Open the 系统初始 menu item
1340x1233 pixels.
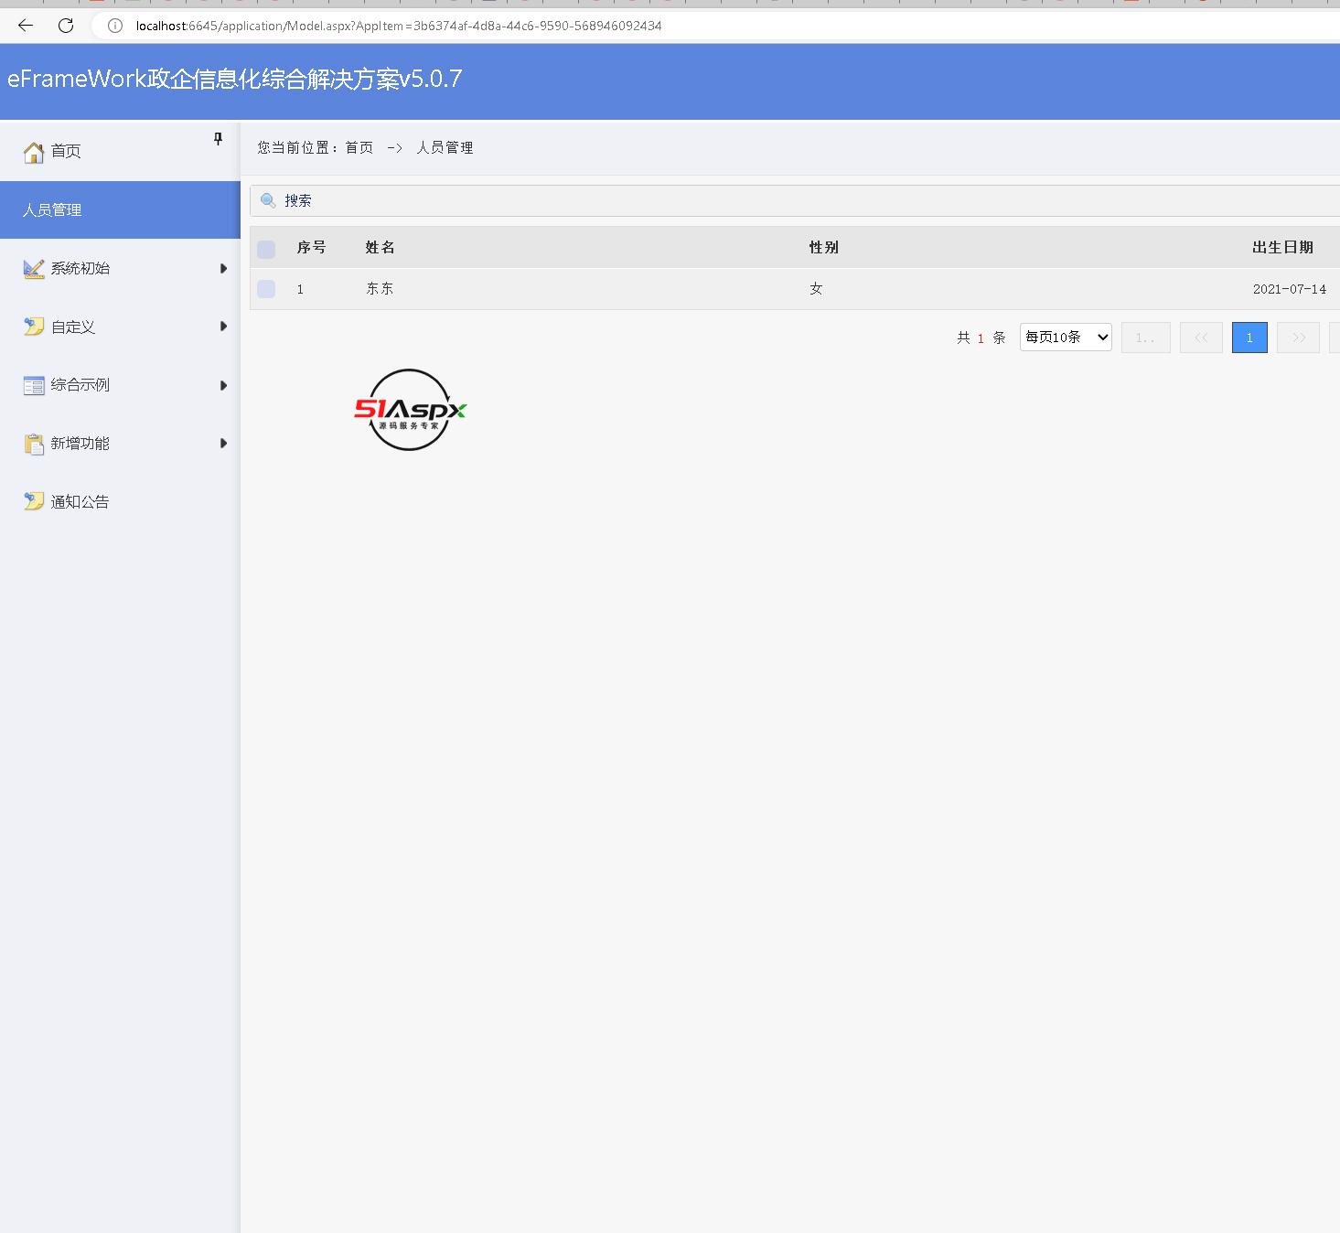[x=120, y=268]
